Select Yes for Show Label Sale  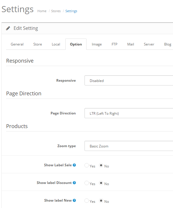click(86, 165)
